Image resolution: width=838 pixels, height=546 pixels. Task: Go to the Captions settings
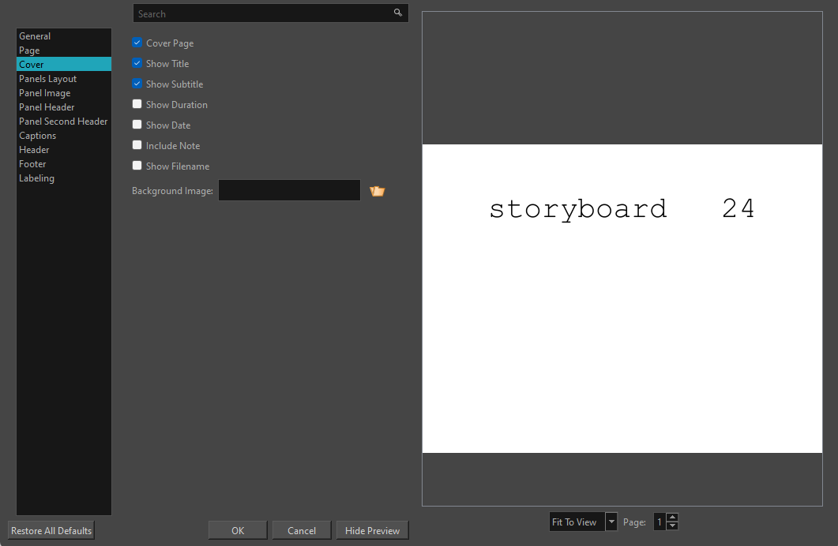[x=64, y=136]
